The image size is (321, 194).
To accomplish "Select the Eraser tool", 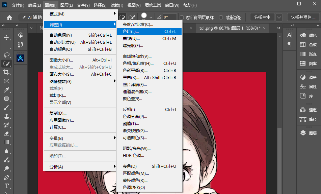I will (6, 133).
